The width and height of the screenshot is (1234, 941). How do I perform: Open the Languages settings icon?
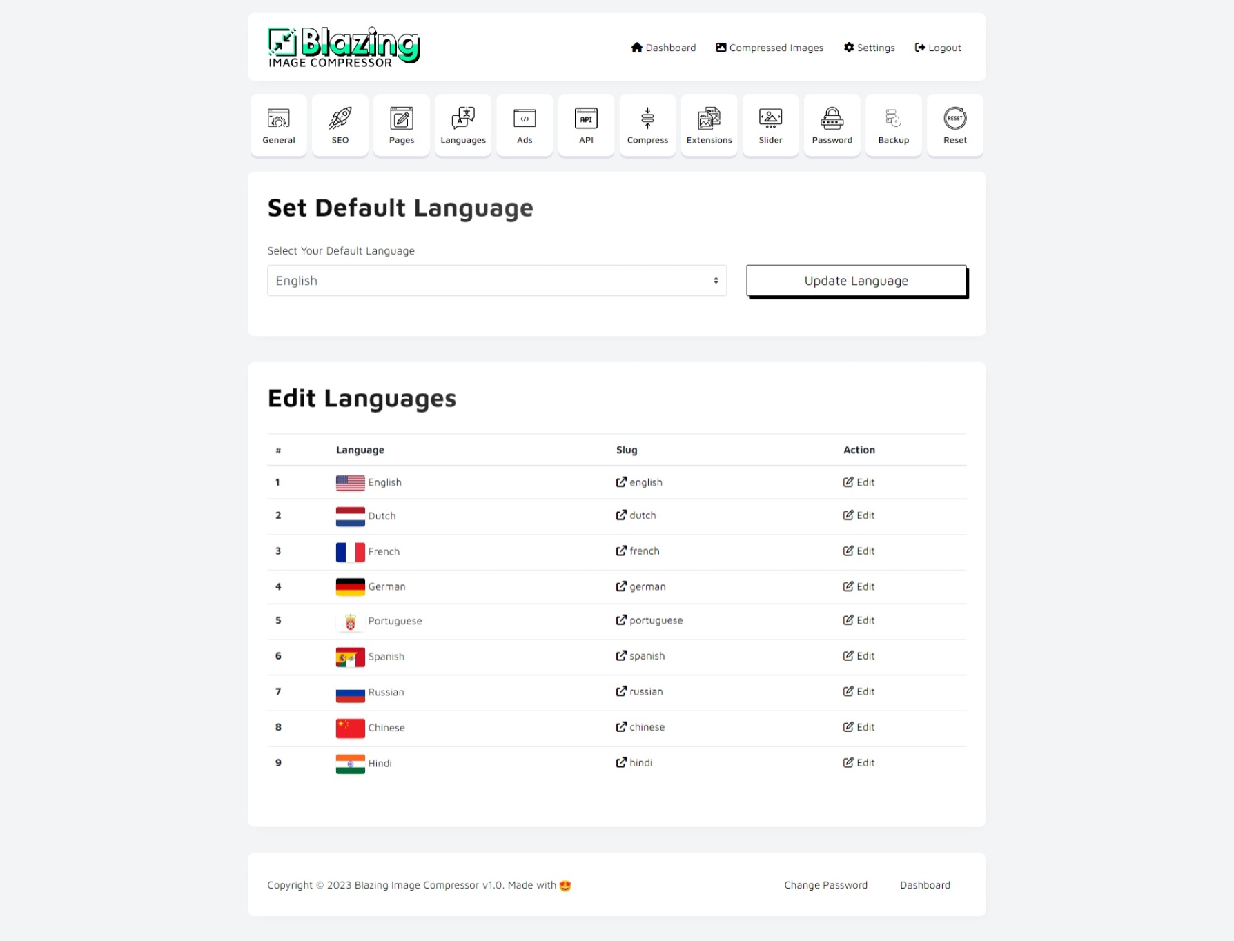tap(462, 126)
